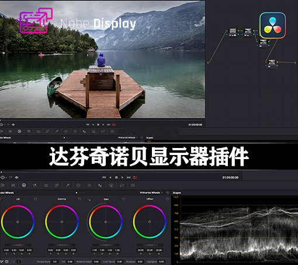Expand viewer eye dropdown in enlarged panel
This screenshot has width=298, height=265.
click(x=4, y=177)
